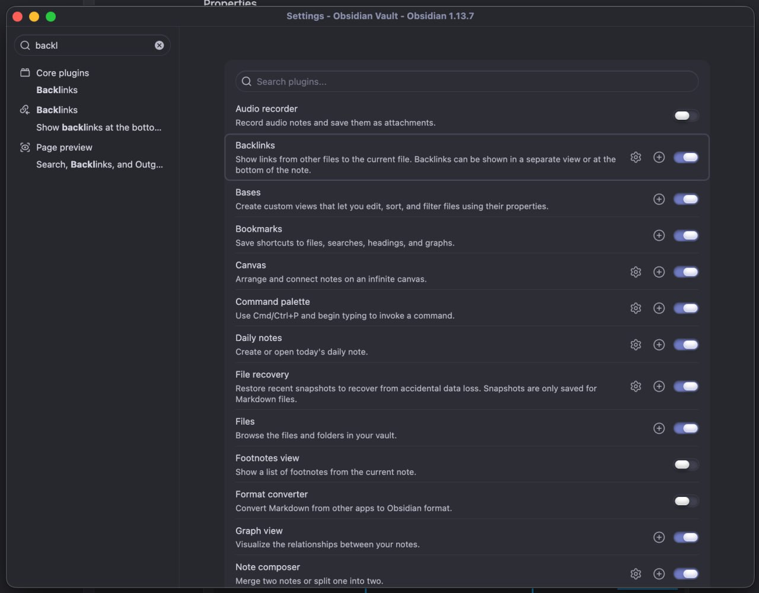Click the plus icon for Files
Screen dimensions: 759x593
[659, 428]
